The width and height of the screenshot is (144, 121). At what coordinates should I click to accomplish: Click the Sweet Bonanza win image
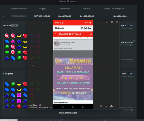(73, 79)
